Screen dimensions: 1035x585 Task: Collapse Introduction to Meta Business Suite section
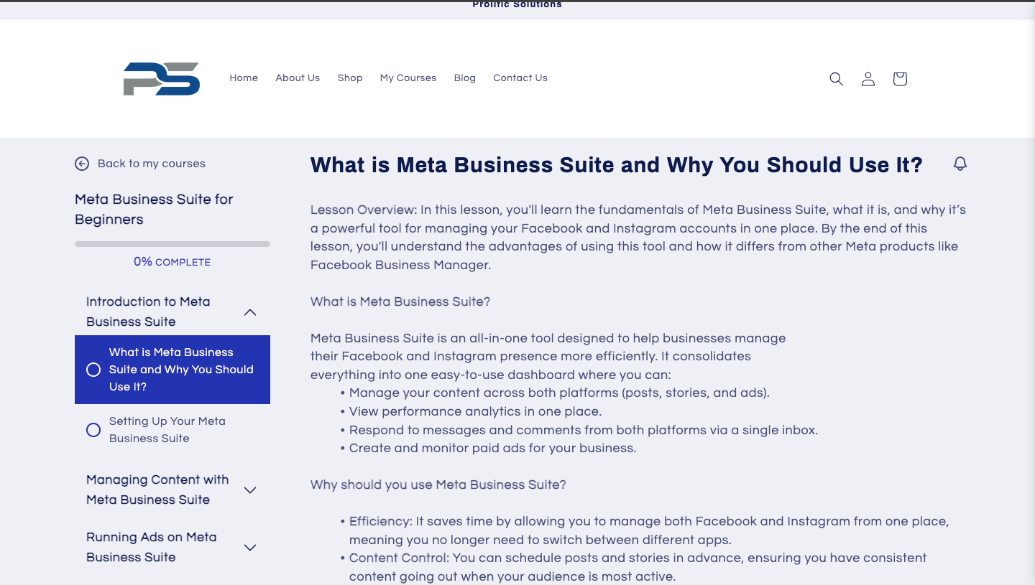[x=249, y=312]
